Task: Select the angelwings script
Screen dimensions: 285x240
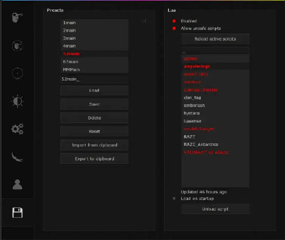Action: [x=215, y=66]
